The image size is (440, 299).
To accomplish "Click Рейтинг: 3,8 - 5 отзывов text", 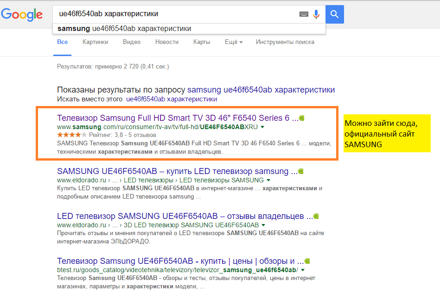I will (x=122, y=135).
